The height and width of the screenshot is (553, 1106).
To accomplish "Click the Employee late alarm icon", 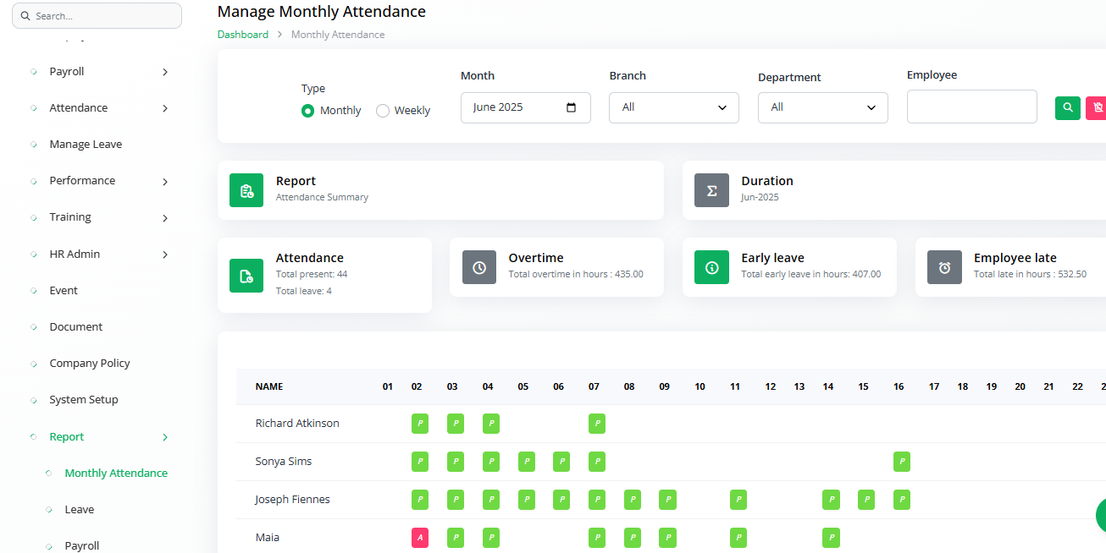I will [944, 267].
